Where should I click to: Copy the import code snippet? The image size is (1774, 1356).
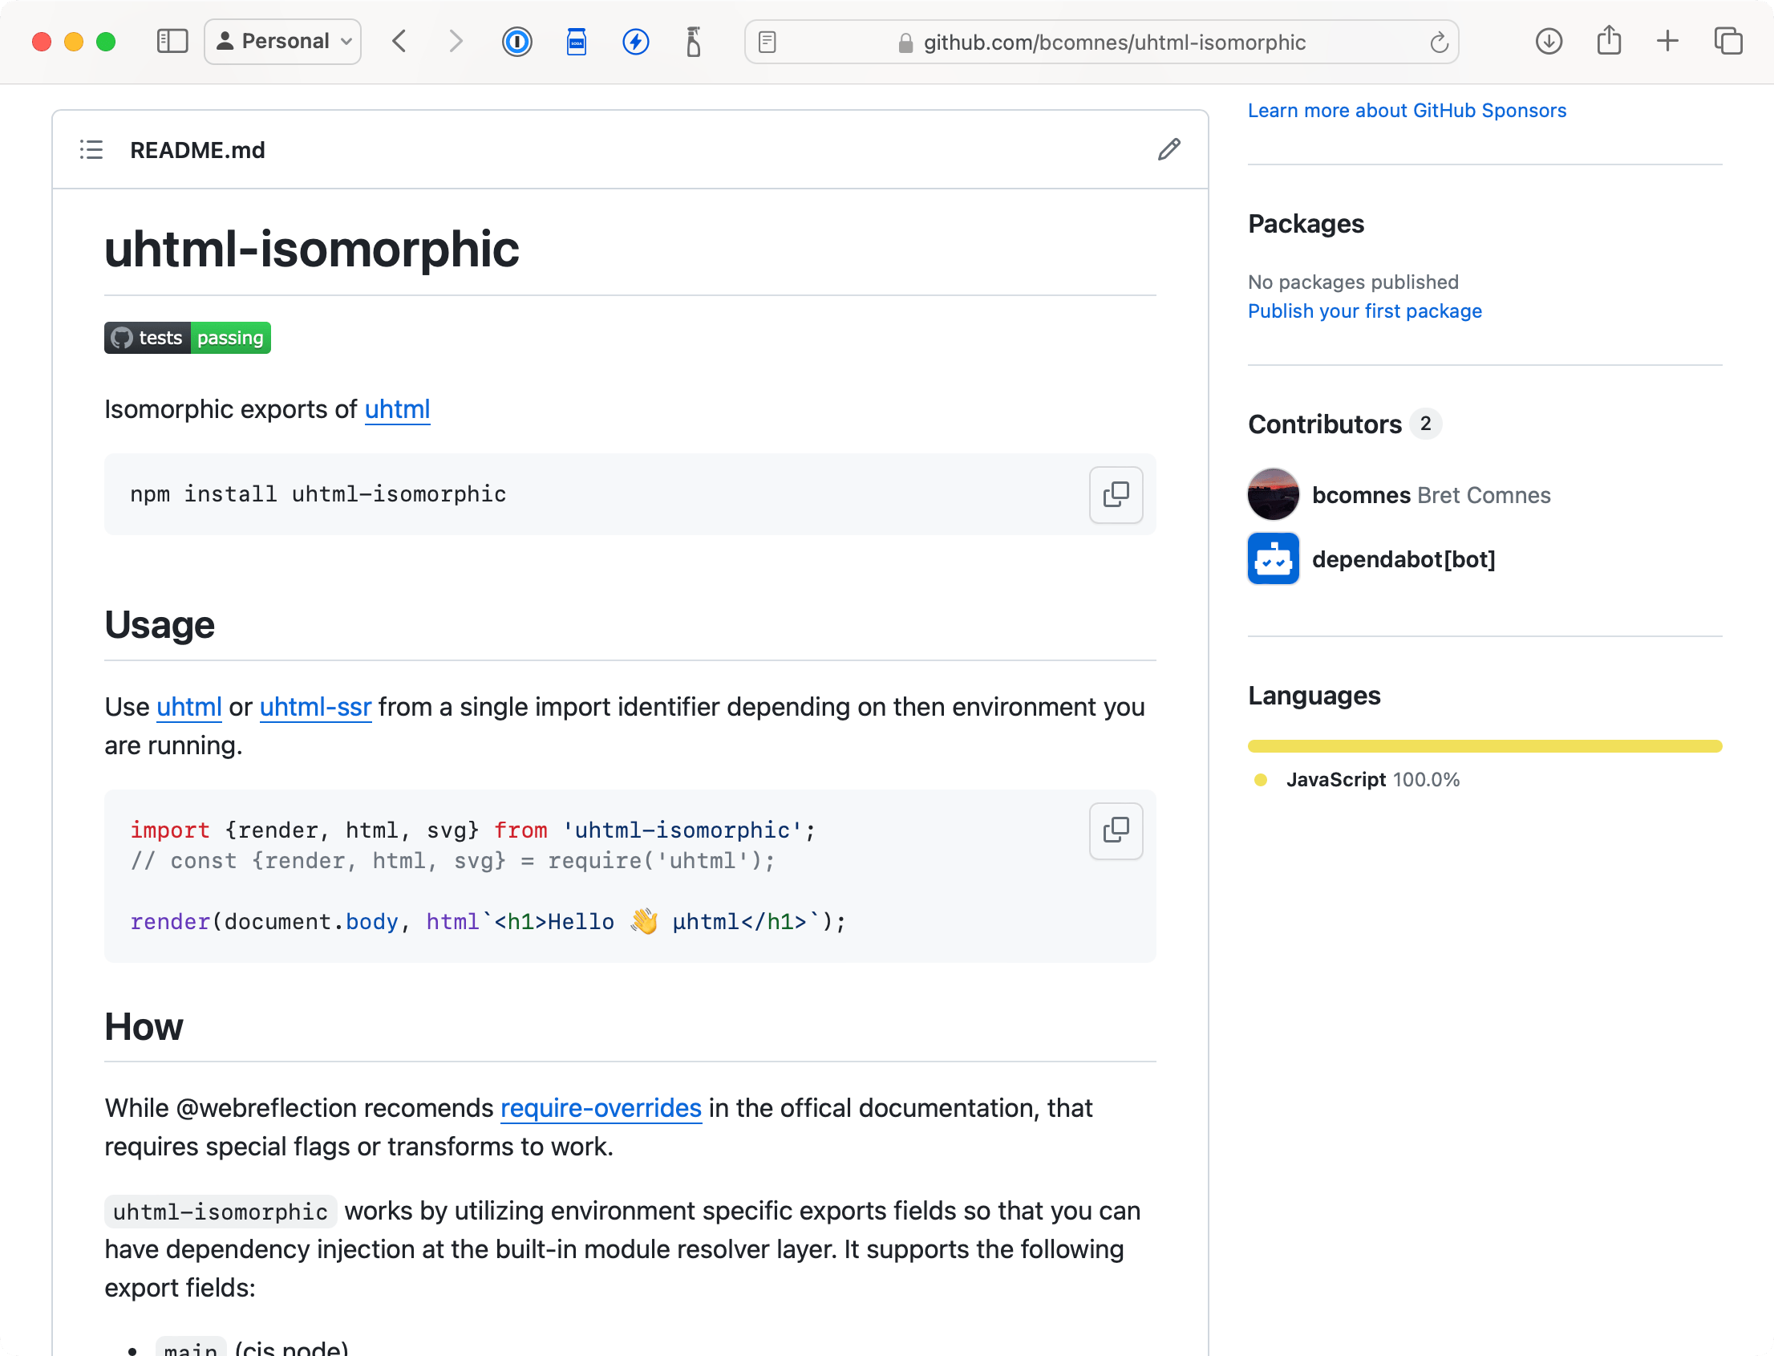(x=1116, y=830)
